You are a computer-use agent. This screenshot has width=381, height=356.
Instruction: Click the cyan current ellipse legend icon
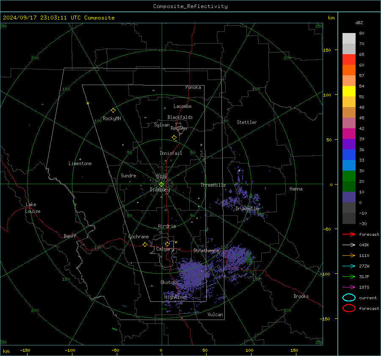pos(349,298)
